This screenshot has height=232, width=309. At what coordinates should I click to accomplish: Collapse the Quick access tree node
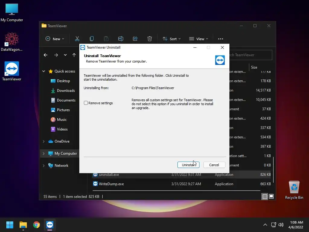pyautogui.click(x=43, y=71)
